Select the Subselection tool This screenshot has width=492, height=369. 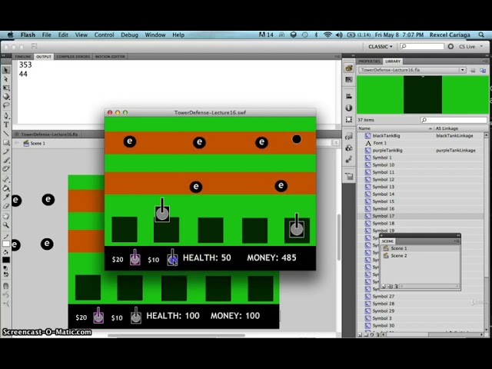[x=6, y=78]
